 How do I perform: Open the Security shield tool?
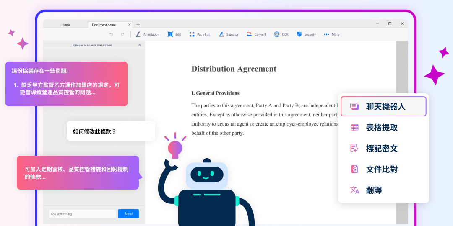point(299,34)
